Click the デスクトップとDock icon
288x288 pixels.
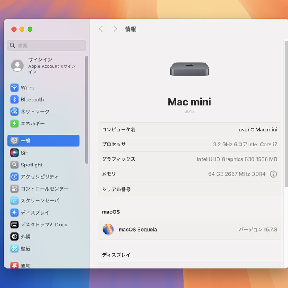point(14,224)
